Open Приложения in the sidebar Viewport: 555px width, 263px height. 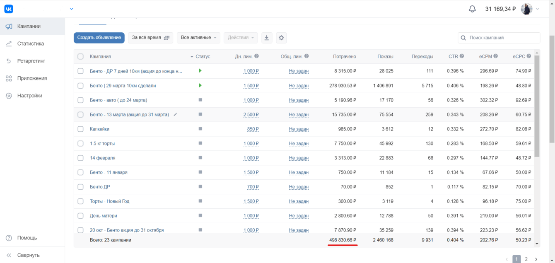coord(32,78)
